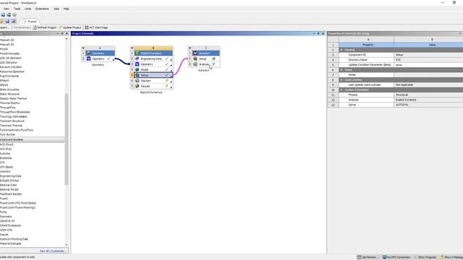This screenshot has height=260, width=463.
Task: Select Topology Optimization in toolbox
Action: point(13,116)
